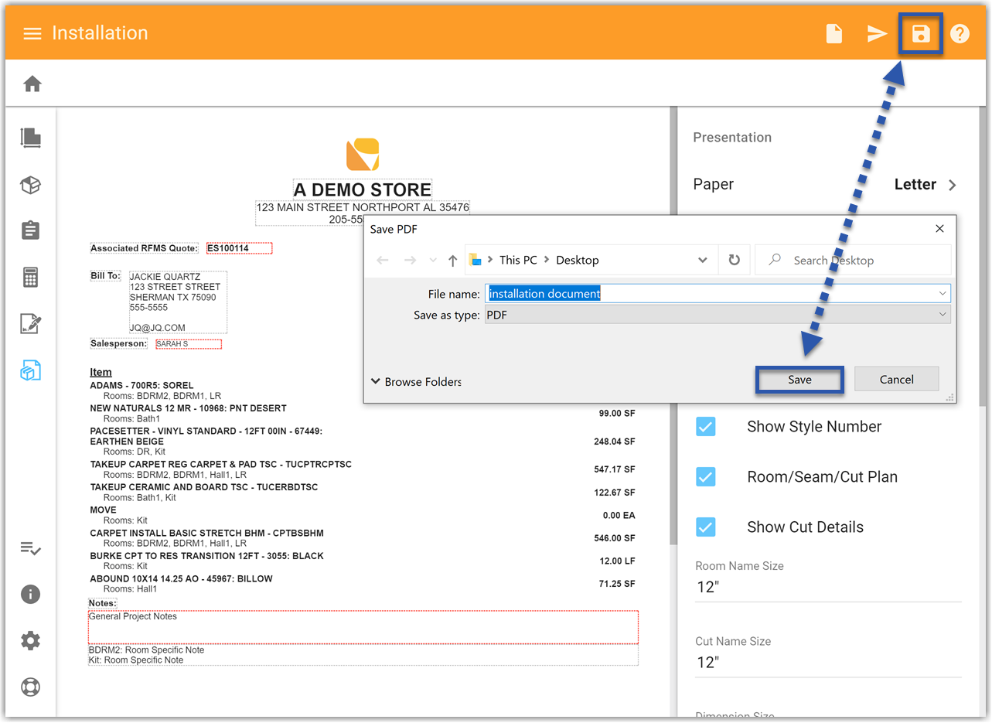Click the General Project Notes text box
This screenshot has height=723, width=992.
(363, 627)
